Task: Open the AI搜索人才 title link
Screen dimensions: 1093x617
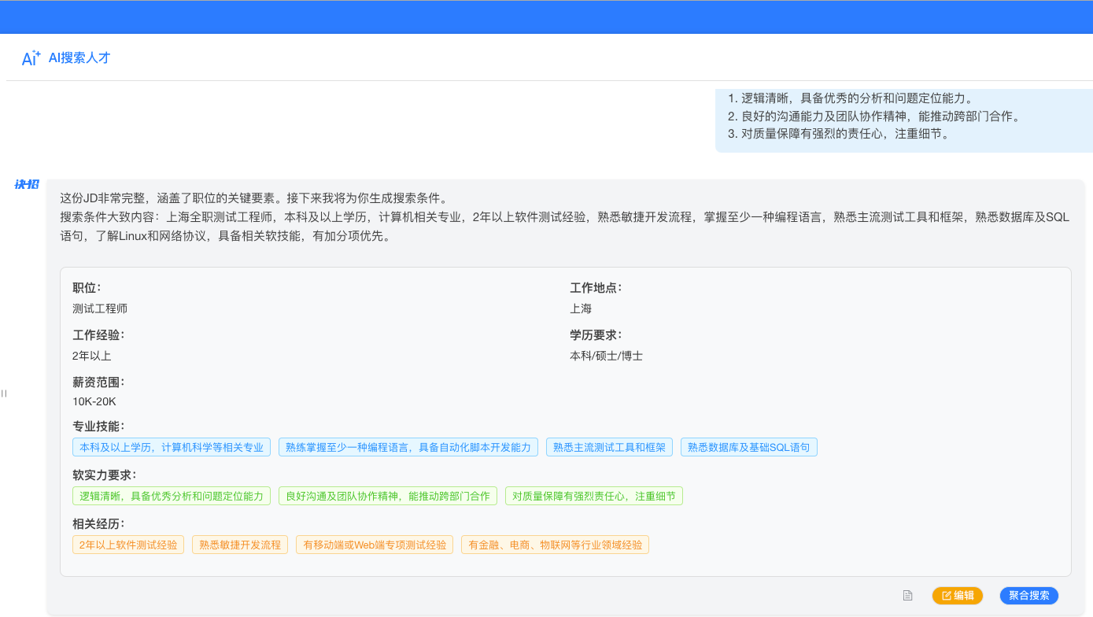Action: pos(79,57)
